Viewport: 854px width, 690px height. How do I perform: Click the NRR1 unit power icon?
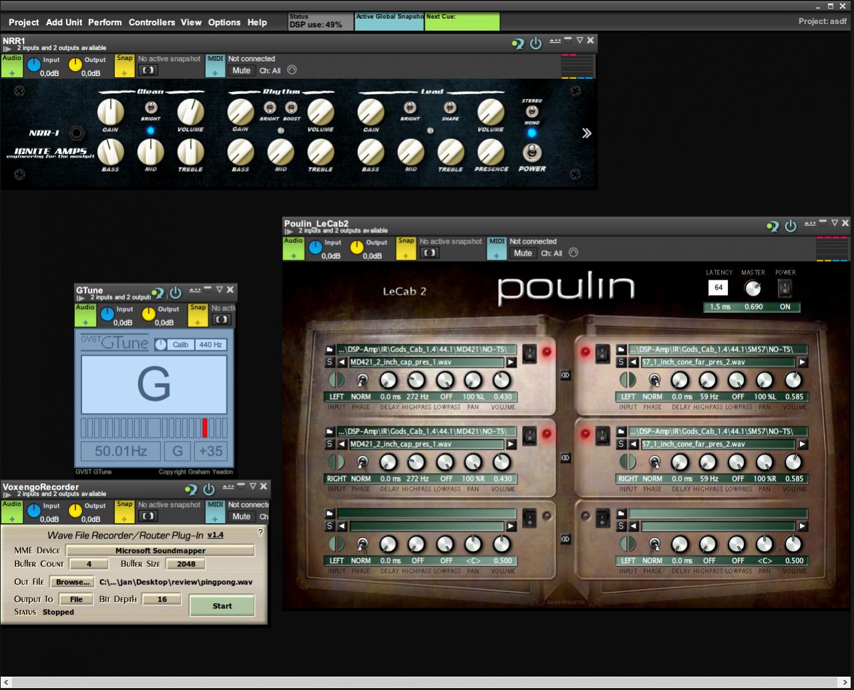pos(536,43)
